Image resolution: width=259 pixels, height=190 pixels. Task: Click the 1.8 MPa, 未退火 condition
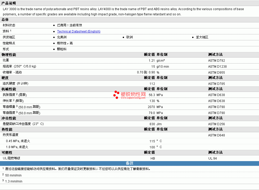[17, 147]
